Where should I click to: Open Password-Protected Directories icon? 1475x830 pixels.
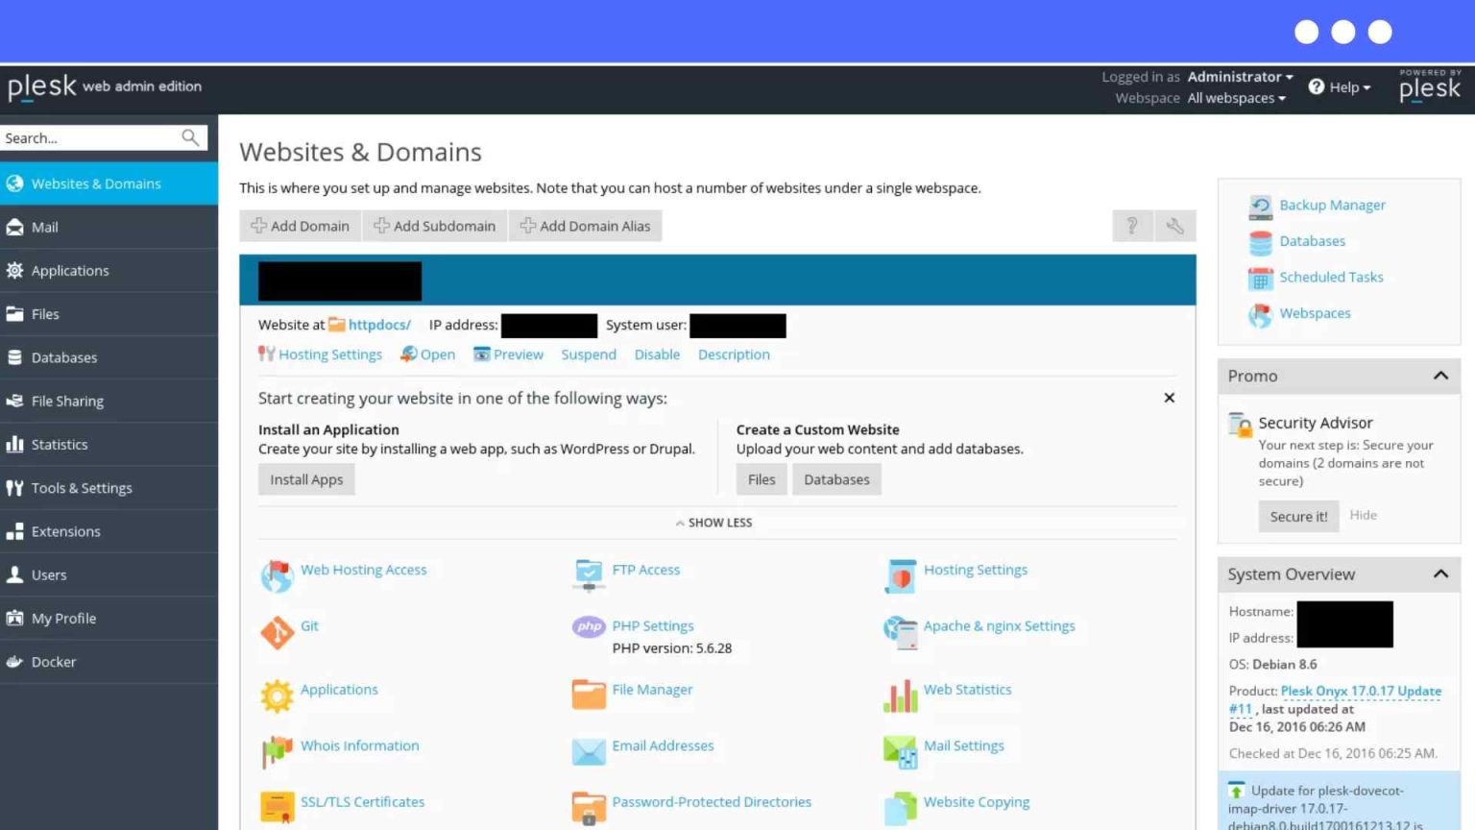589,808
